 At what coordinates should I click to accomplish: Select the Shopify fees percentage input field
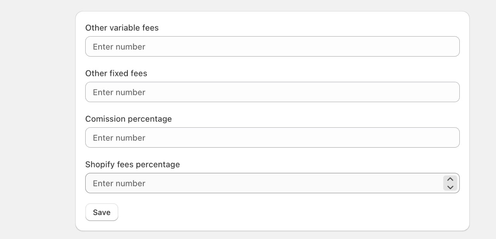272,183
